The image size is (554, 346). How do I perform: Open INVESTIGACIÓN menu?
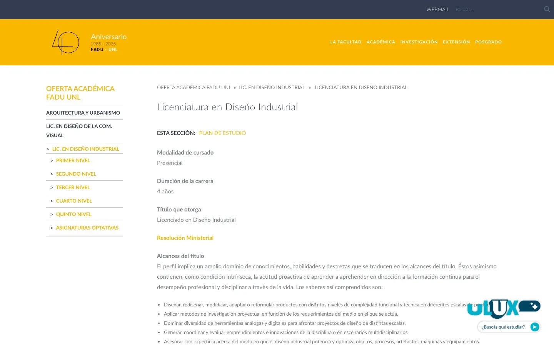click(419, 42)
